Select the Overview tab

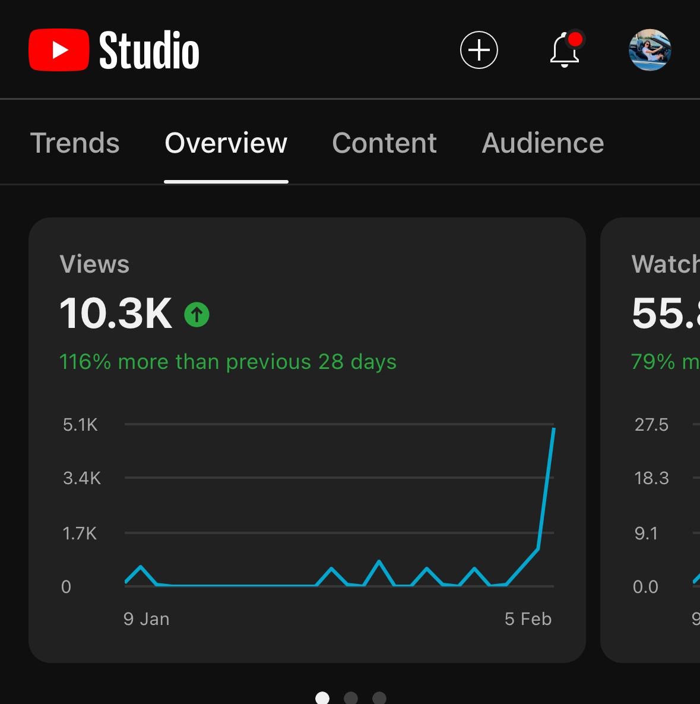click(226, 143)
